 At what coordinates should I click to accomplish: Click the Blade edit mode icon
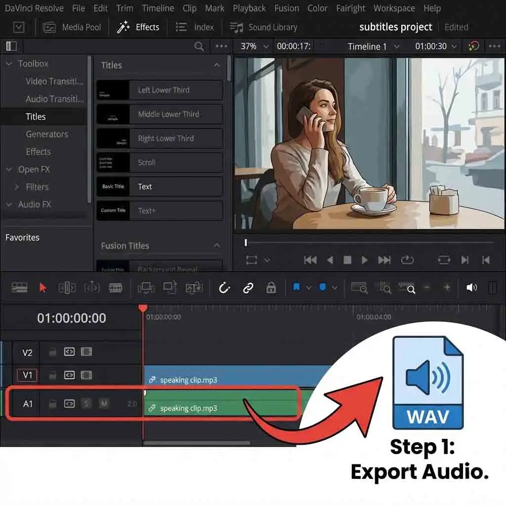pos(115,288)
